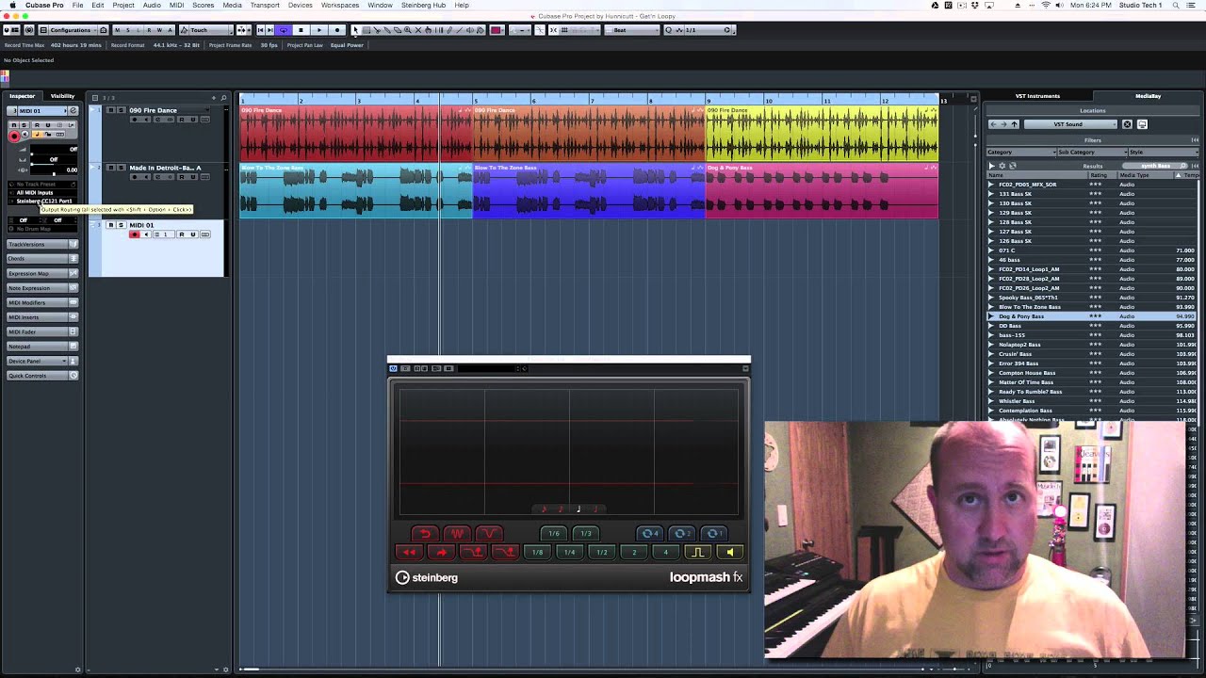This screenshot has height=678, width=1206.
Task: Expand the MIDI Modifiers inspector section
Action: coord(42,302)
